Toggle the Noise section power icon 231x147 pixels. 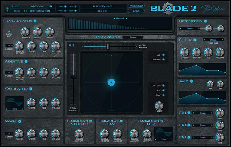[20, 121]
